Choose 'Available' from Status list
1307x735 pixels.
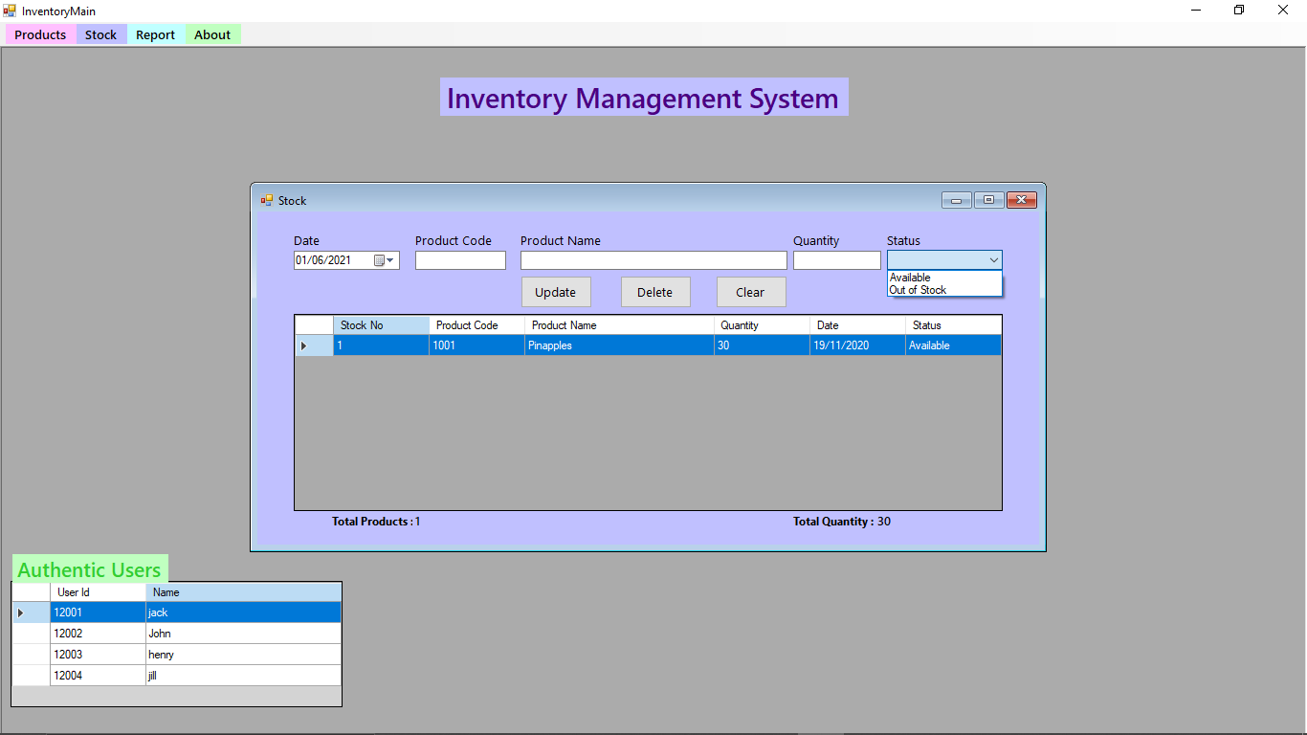tap(944, 278)
